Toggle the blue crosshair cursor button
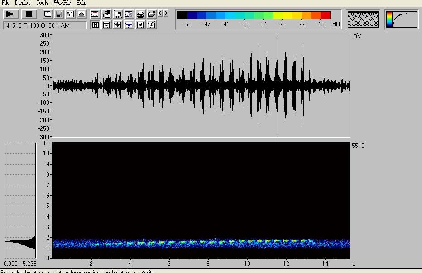Image resolution: width=422 pixels, height=273 pixels. [x=129, y=25]
